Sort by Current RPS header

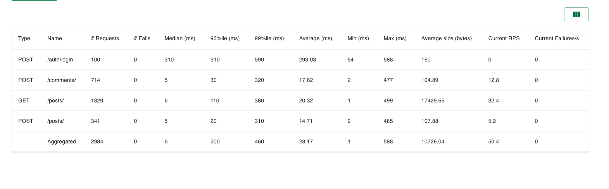click(x=504, y=39)
